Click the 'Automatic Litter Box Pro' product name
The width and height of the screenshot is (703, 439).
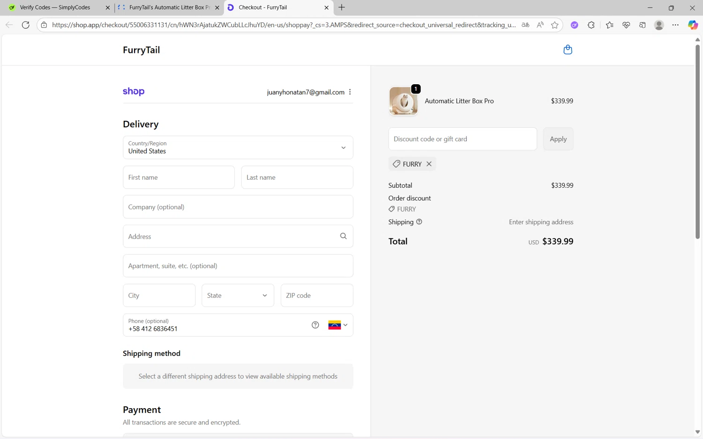tap(459, 101)
